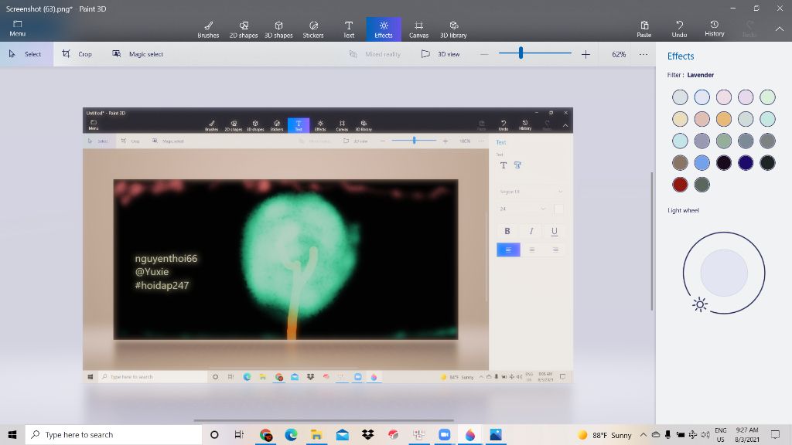
Task: Click the dandelion image on the canvas
Action: pos(286,260)
